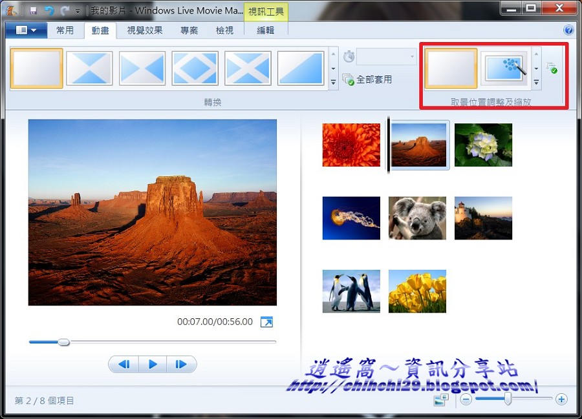Viewport: 582px width, 419px height.
Task: Move the pan and zoom gallery up one row
Action: 536,54
